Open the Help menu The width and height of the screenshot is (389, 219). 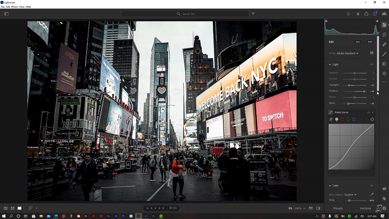point(29,7)
